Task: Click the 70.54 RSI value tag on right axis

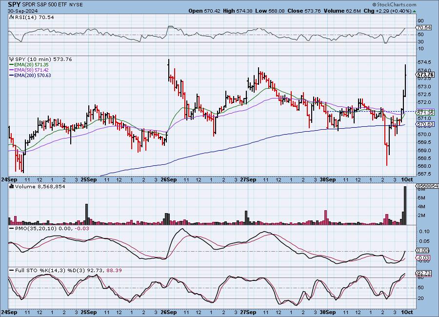Action: pyautogui.click(x=424, y=27)
